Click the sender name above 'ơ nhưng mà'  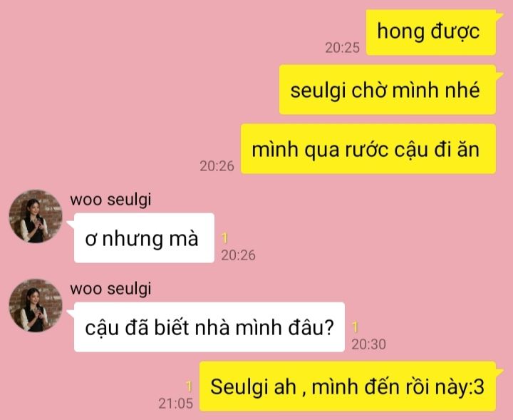point(110,200)
